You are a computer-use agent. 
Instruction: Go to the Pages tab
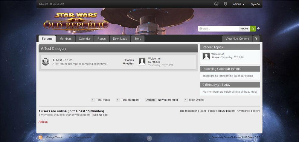[x=101, y=39]
